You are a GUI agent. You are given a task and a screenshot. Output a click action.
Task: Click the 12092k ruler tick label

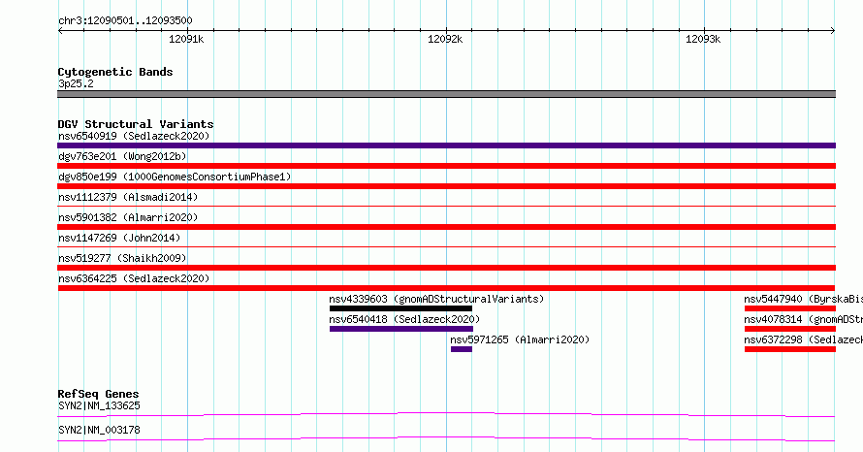[445, 39]
